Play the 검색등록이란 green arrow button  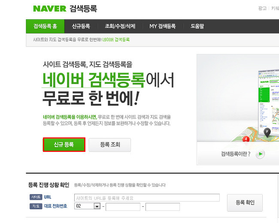[x=260, y=154]
